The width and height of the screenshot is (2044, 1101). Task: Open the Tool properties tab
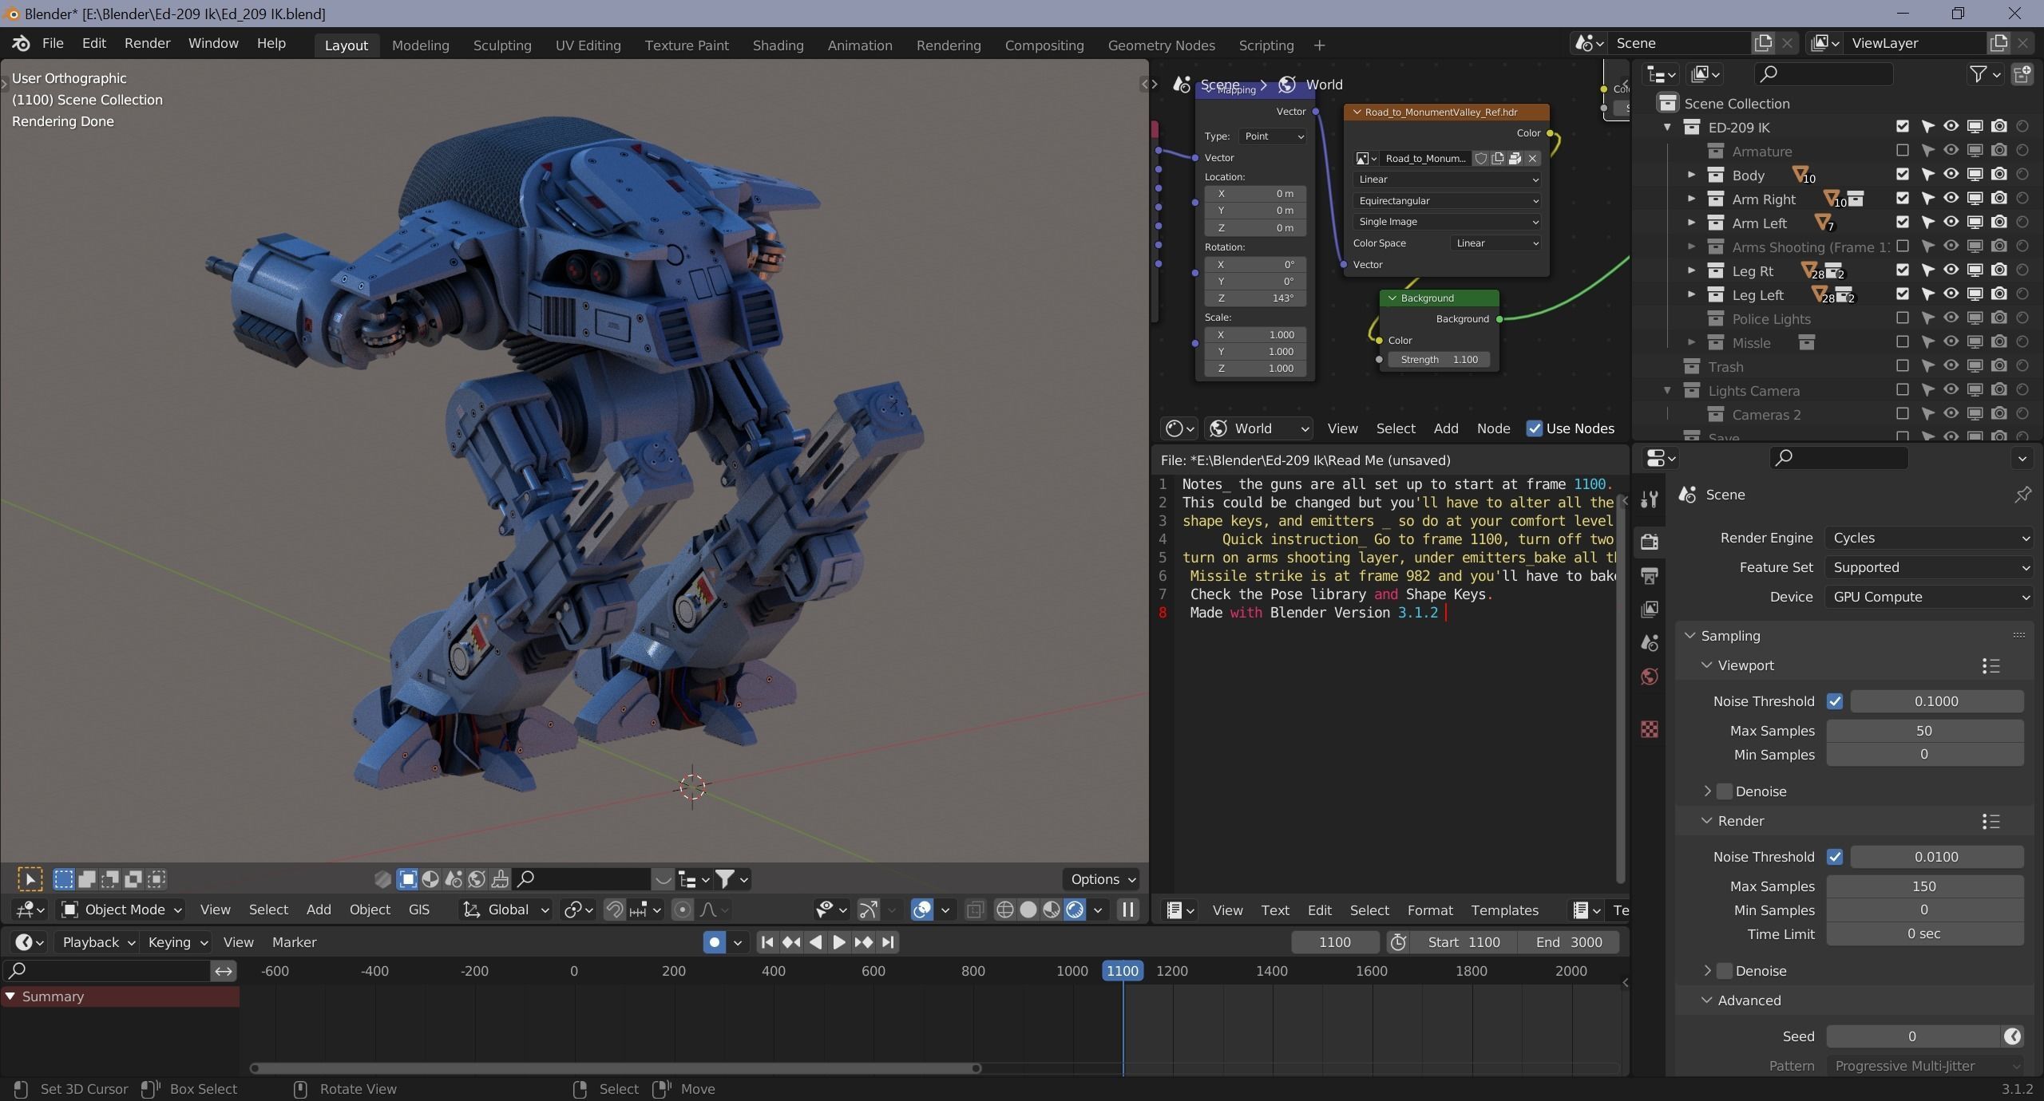(1650, 500)
